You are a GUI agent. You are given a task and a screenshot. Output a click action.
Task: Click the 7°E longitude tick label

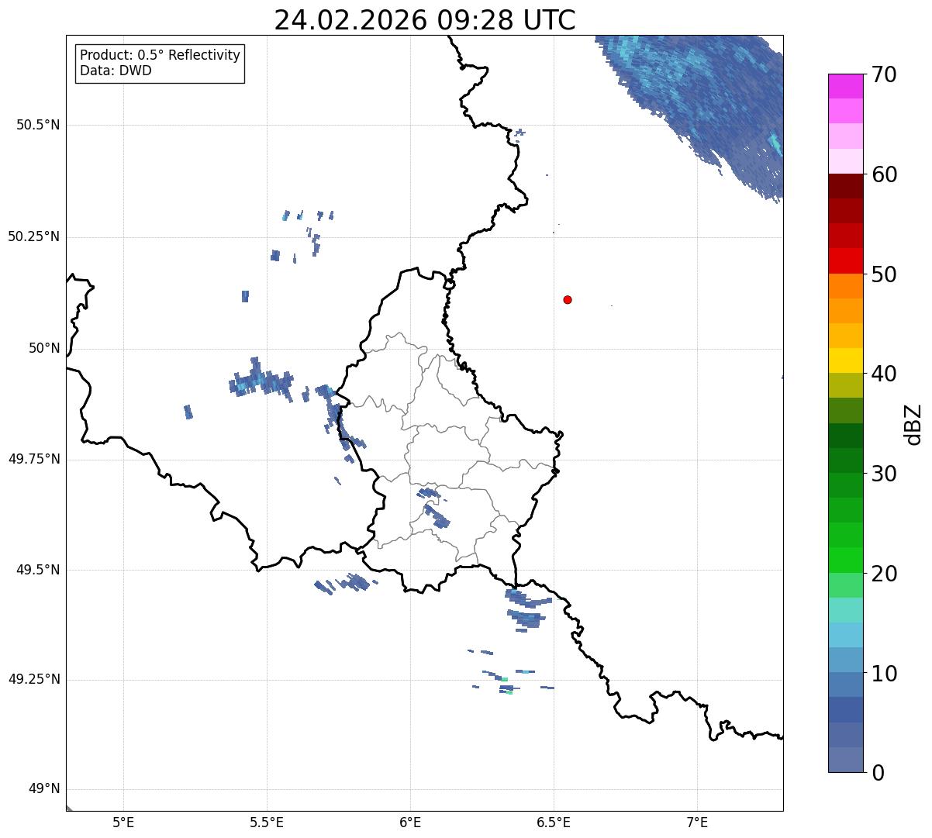(697, 822)
